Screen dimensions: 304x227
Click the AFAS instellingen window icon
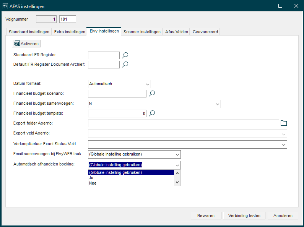(5, 6)
